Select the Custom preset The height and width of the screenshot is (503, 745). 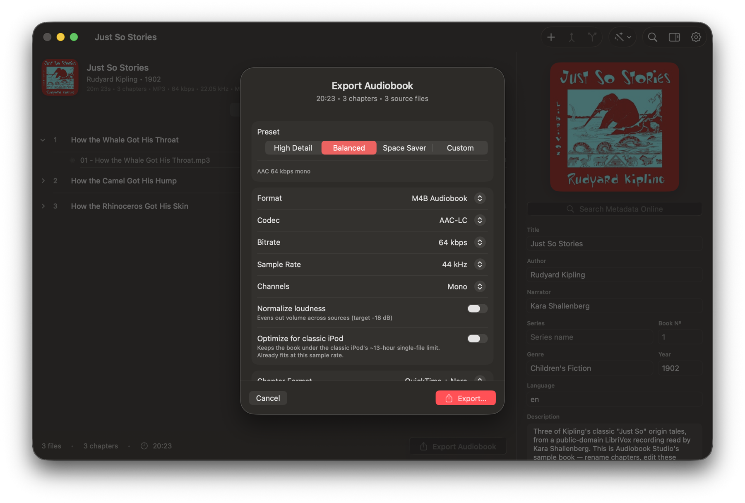pos(460,148)
